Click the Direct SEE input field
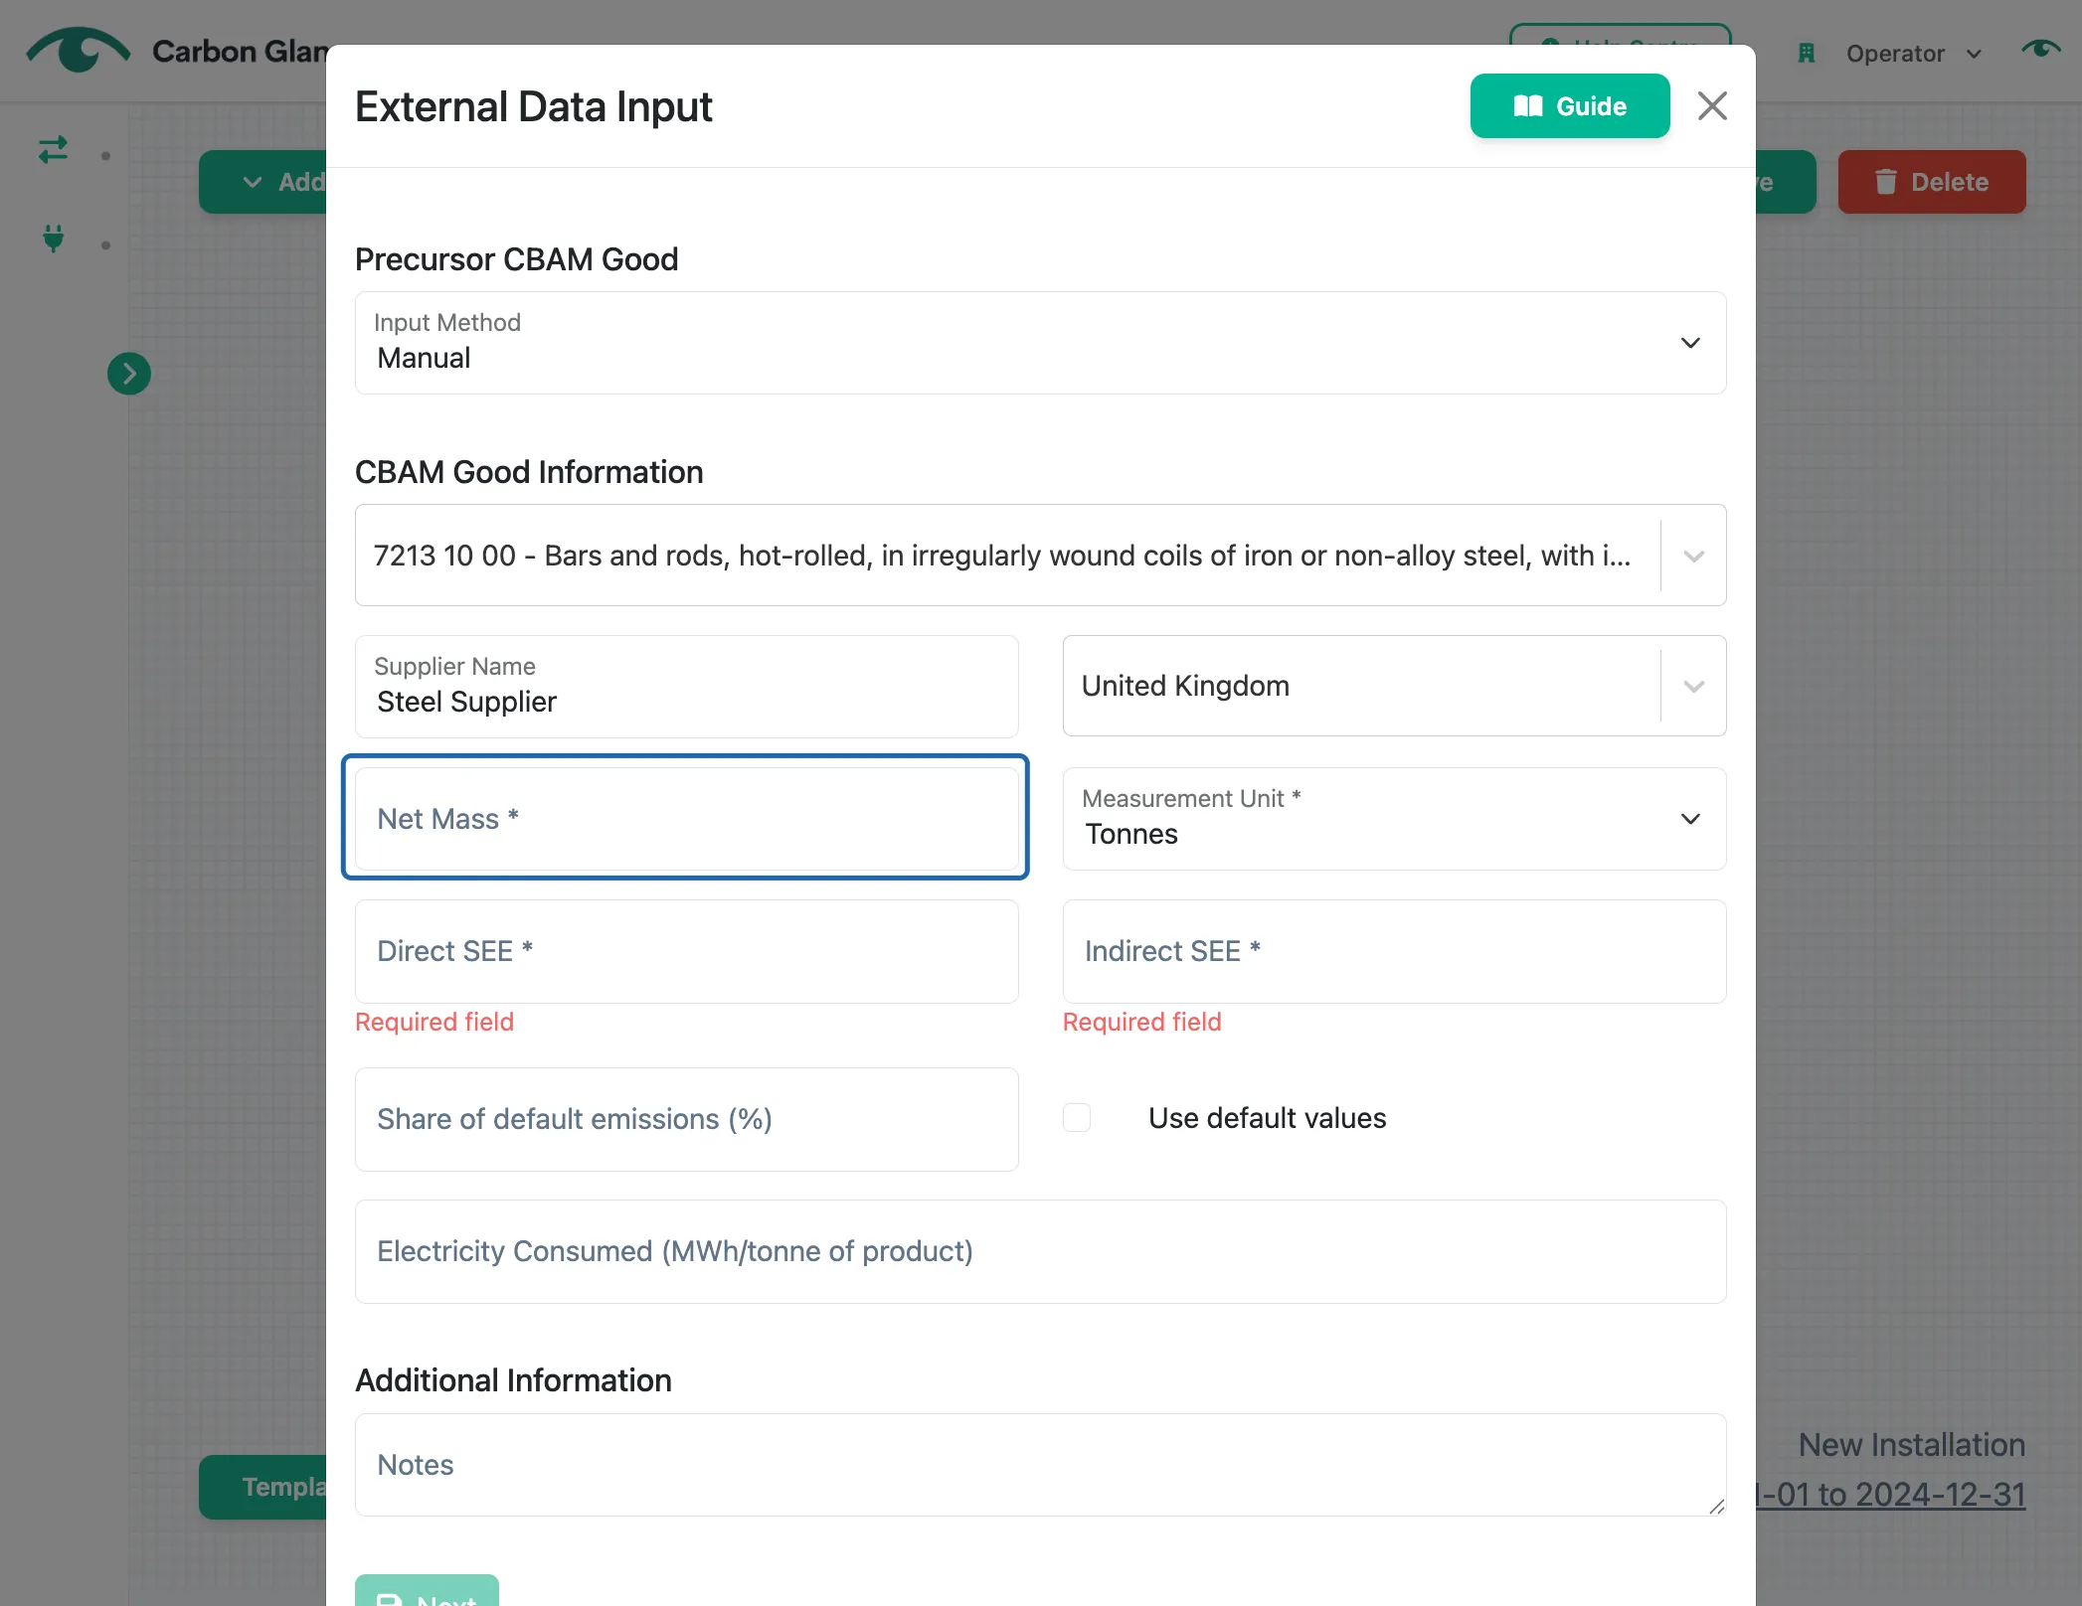The width and height of the screenshot is (2082, 1606). tap(686, 951)
